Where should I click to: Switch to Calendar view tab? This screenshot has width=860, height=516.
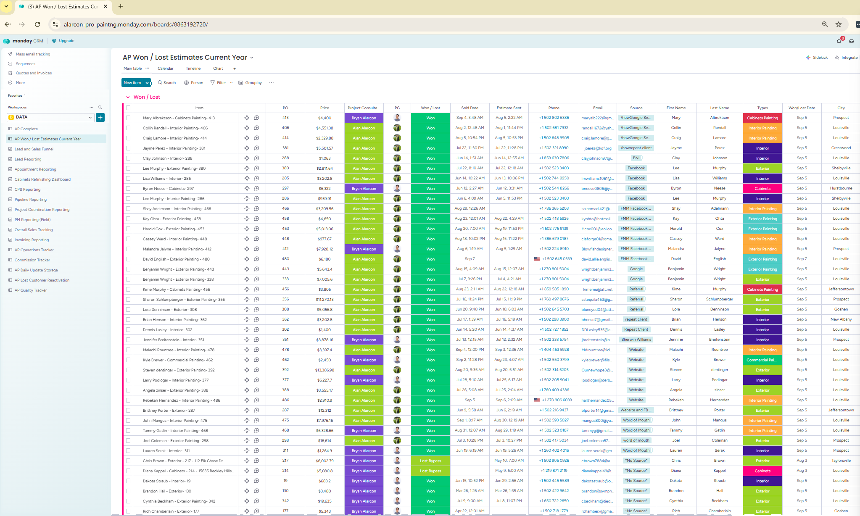[166, 68]
